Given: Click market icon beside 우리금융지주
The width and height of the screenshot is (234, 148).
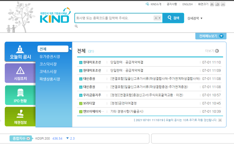Looking at the screenshot, I should pos(81,95).
